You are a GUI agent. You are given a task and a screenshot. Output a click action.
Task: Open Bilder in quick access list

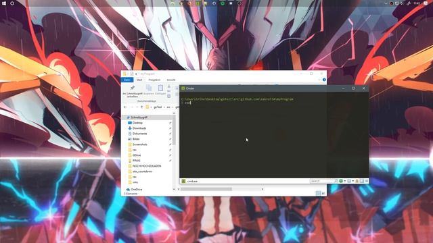136,139
